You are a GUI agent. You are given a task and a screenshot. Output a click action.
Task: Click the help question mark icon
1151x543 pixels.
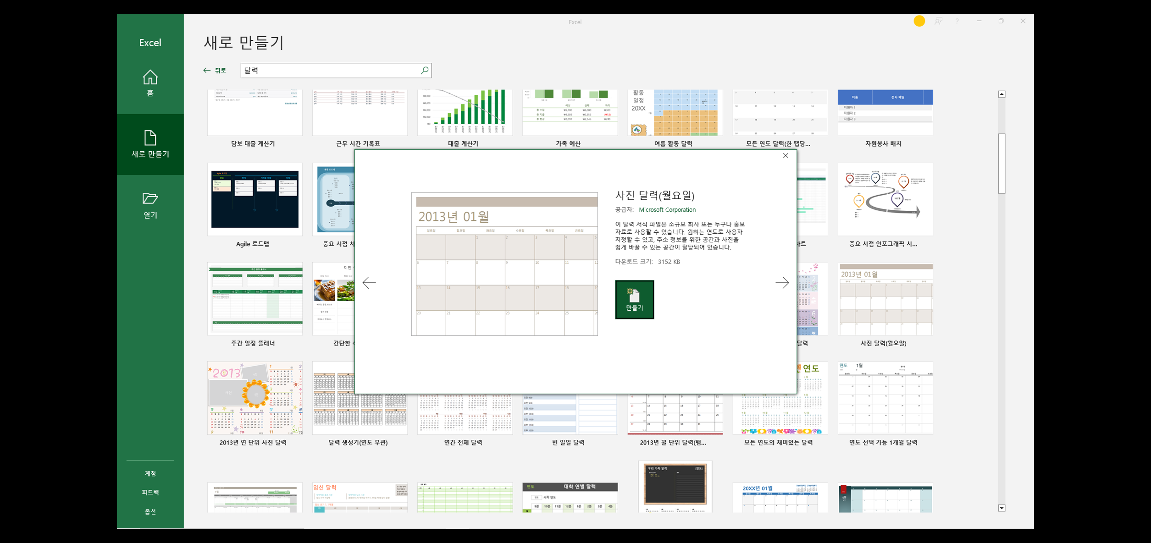pyautogui.click(x=957, y=21)
